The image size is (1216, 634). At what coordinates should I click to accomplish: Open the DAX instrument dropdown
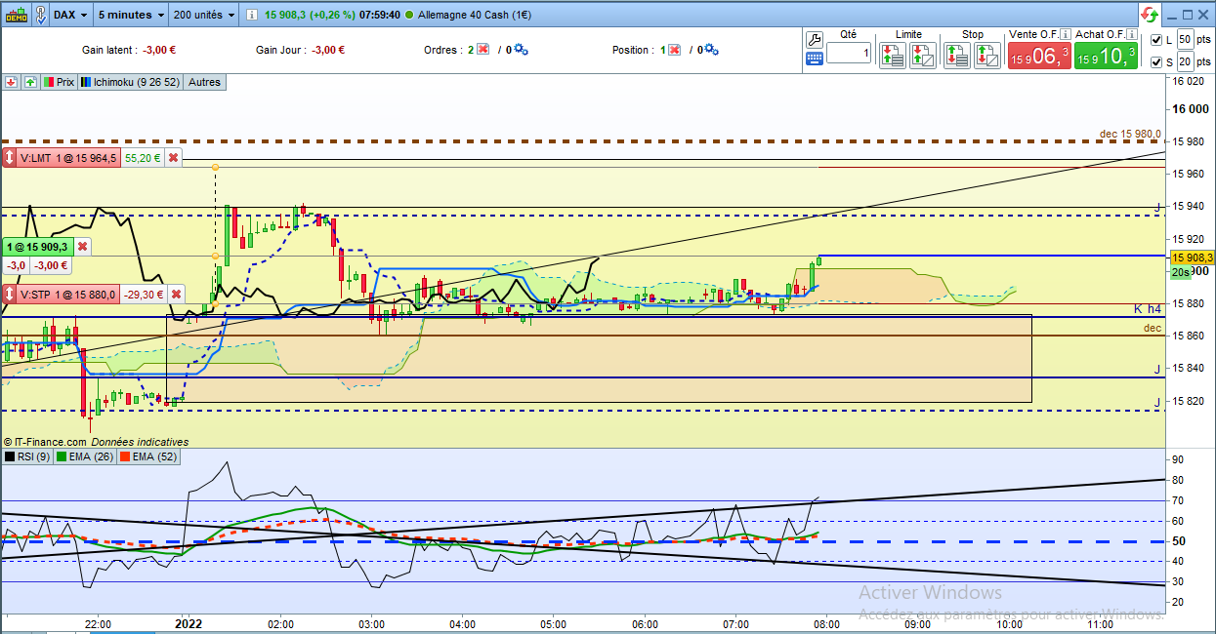tap(70, 15)
